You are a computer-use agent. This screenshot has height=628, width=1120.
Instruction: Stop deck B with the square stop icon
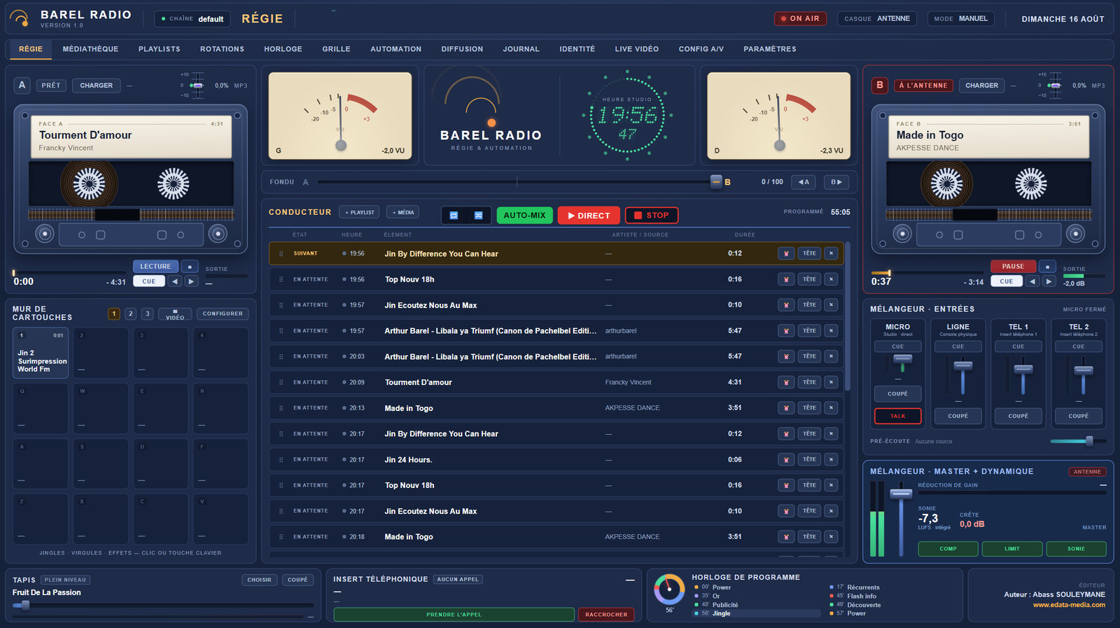[x=1047, y=267]
